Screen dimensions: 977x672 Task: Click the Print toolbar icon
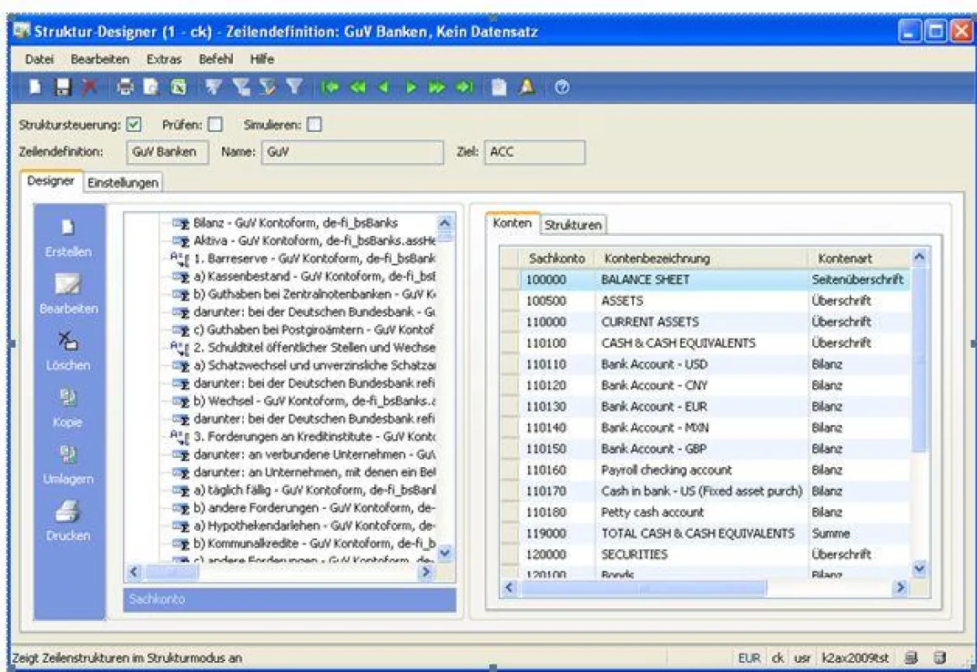(x=125, y=87)
